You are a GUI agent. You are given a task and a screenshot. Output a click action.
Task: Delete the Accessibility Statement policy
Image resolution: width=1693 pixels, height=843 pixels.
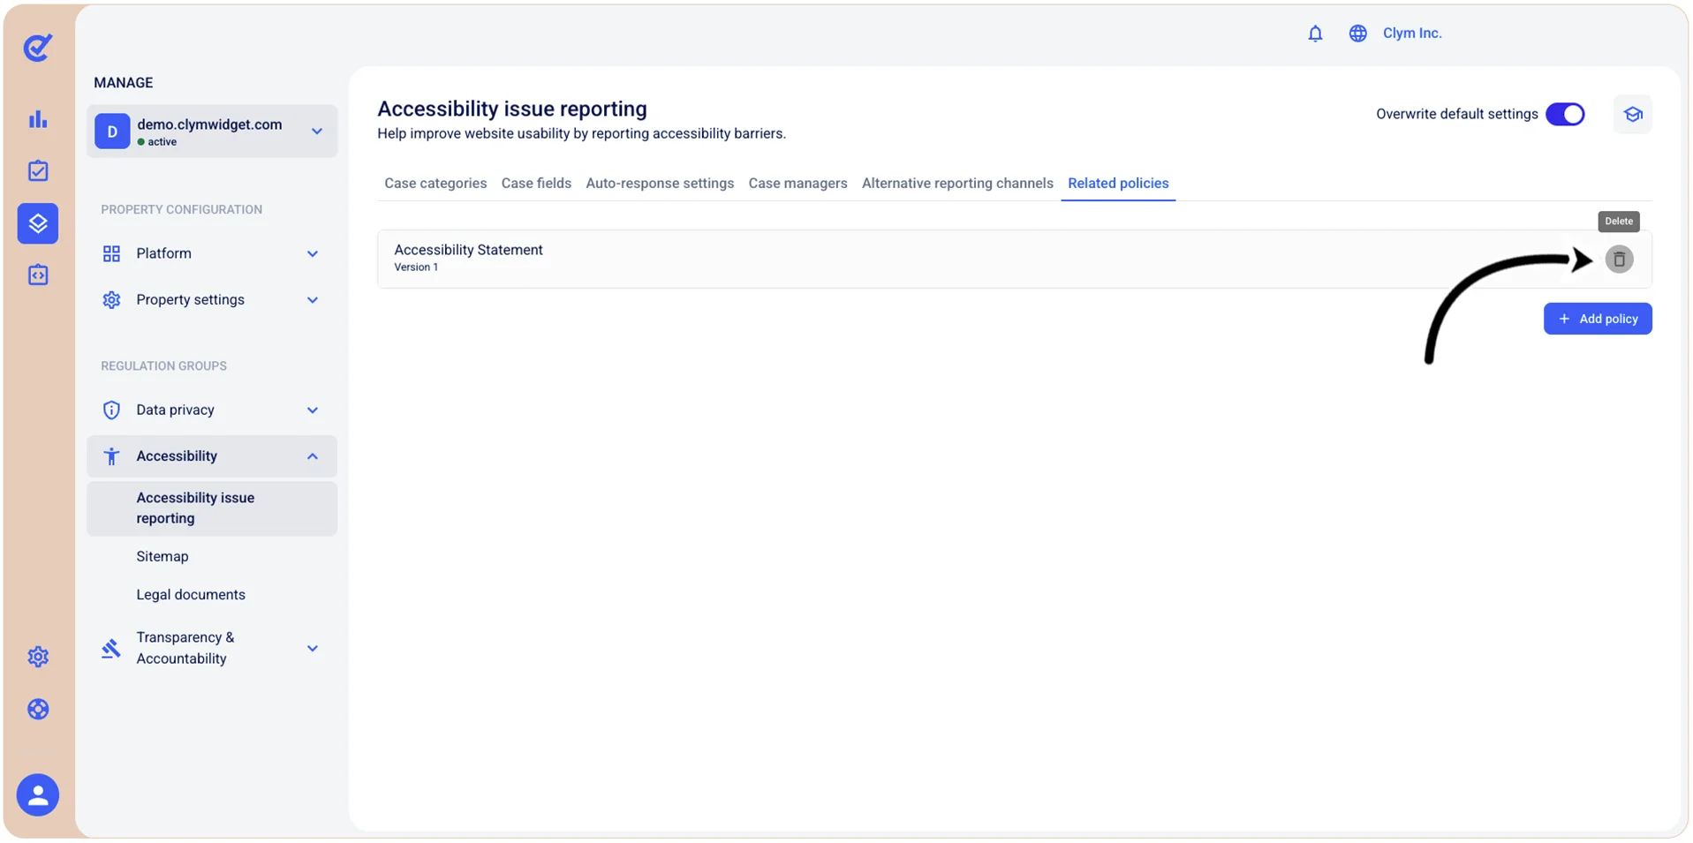1619,260
